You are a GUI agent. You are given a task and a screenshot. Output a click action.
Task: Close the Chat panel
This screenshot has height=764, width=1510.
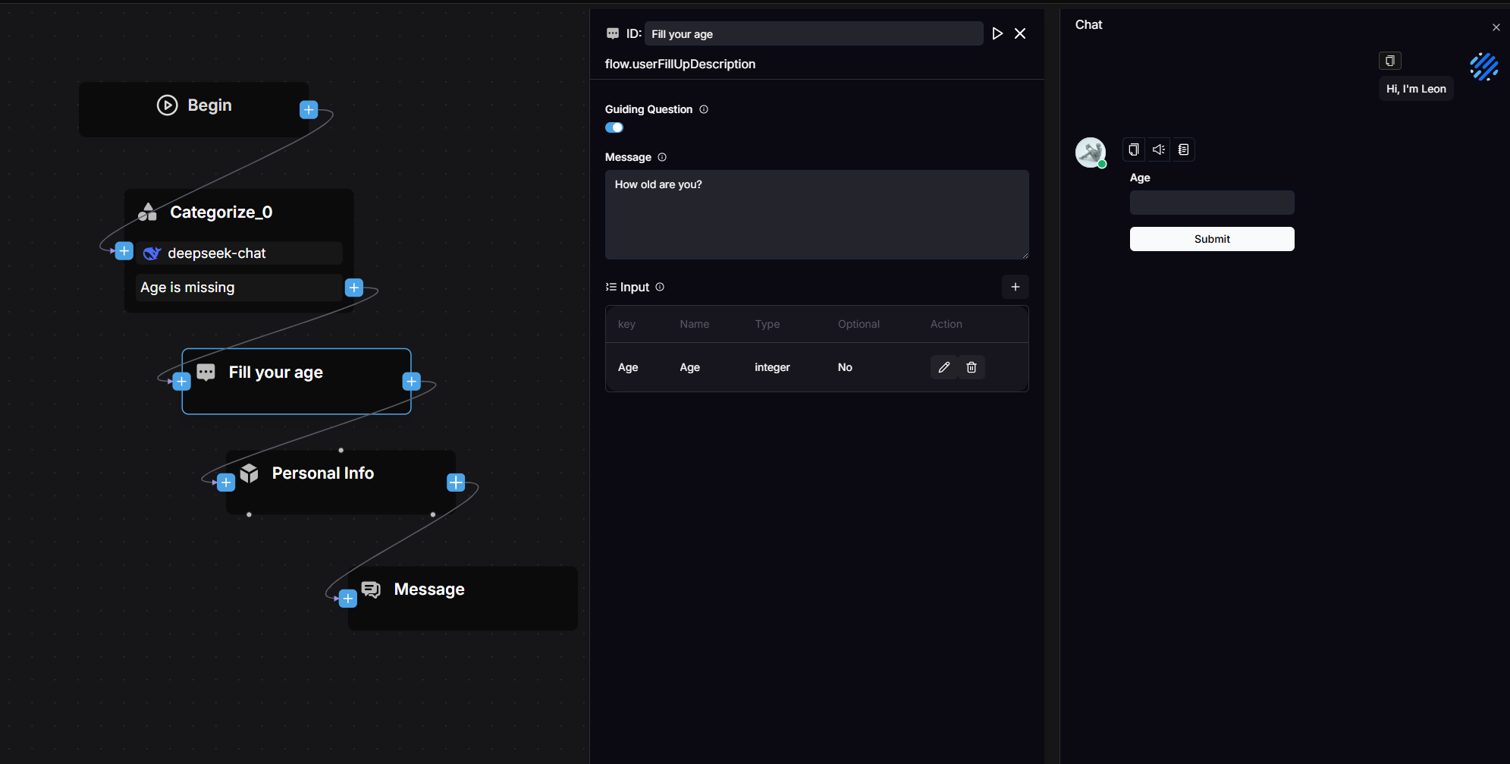pyautogui.click(x=1496, y=27)
